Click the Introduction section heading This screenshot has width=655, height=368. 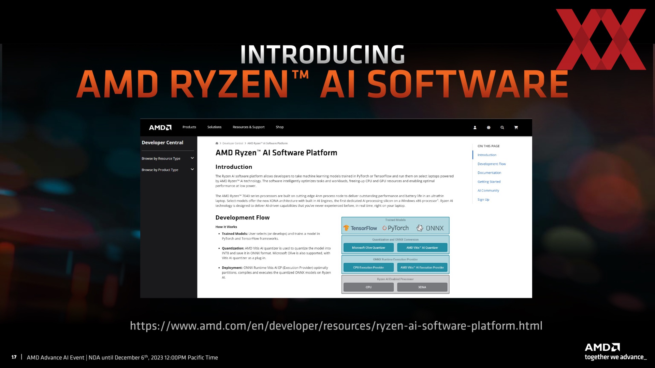(234, 167)
